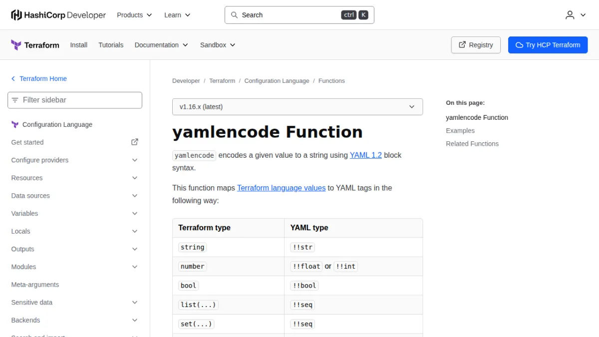Viewport: 599px width, 337px height.
Task: Open the user account menu icon
Action: pos(576,15)
